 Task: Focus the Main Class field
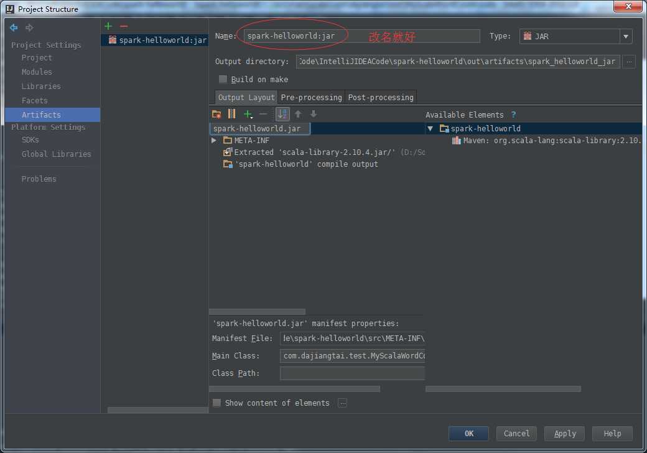352,356
